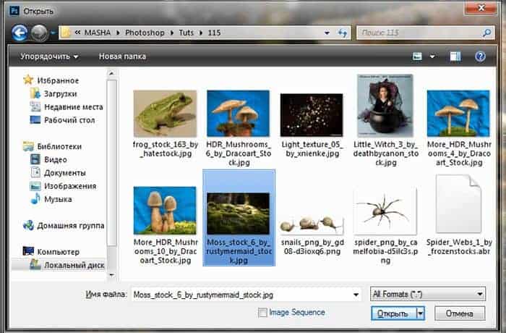506x333 pixels.
Task: Click the Back navigation arrow button
Action: (x=20, y=33)
